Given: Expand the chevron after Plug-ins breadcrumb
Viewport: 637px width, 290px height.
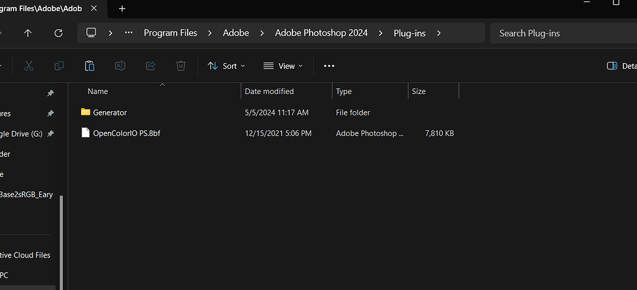Looking at the screenshot, I should [439, 33].
